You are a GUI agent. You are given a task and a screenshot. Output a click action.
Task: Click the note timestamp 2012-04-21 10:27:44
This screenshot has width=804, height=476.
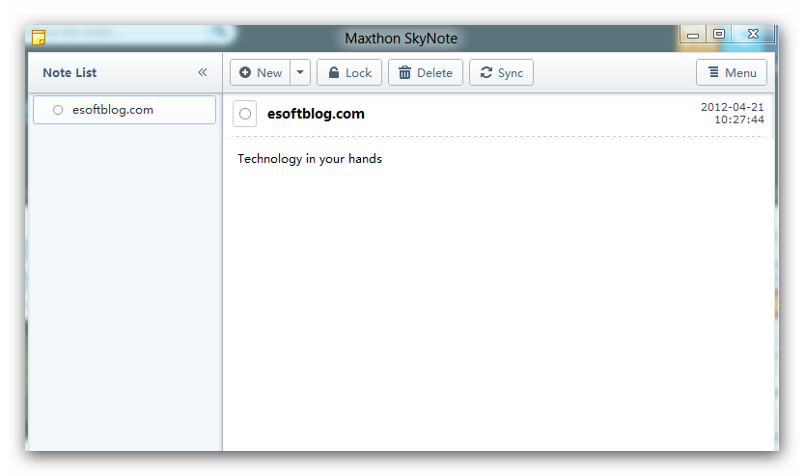(x=733, y=113)
